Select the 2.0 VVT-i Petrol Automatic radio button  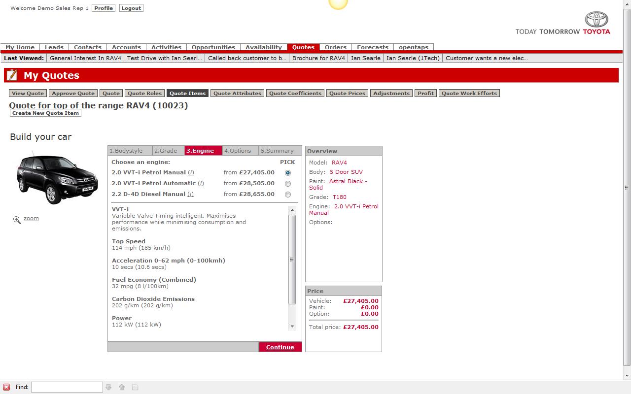tap(288, 184)
